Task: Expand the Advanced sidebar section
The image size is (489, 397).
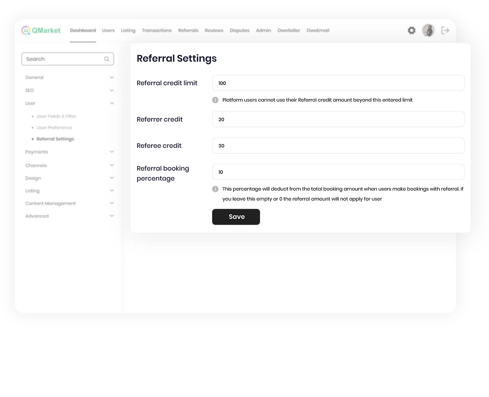Action: tap(112, 216)
